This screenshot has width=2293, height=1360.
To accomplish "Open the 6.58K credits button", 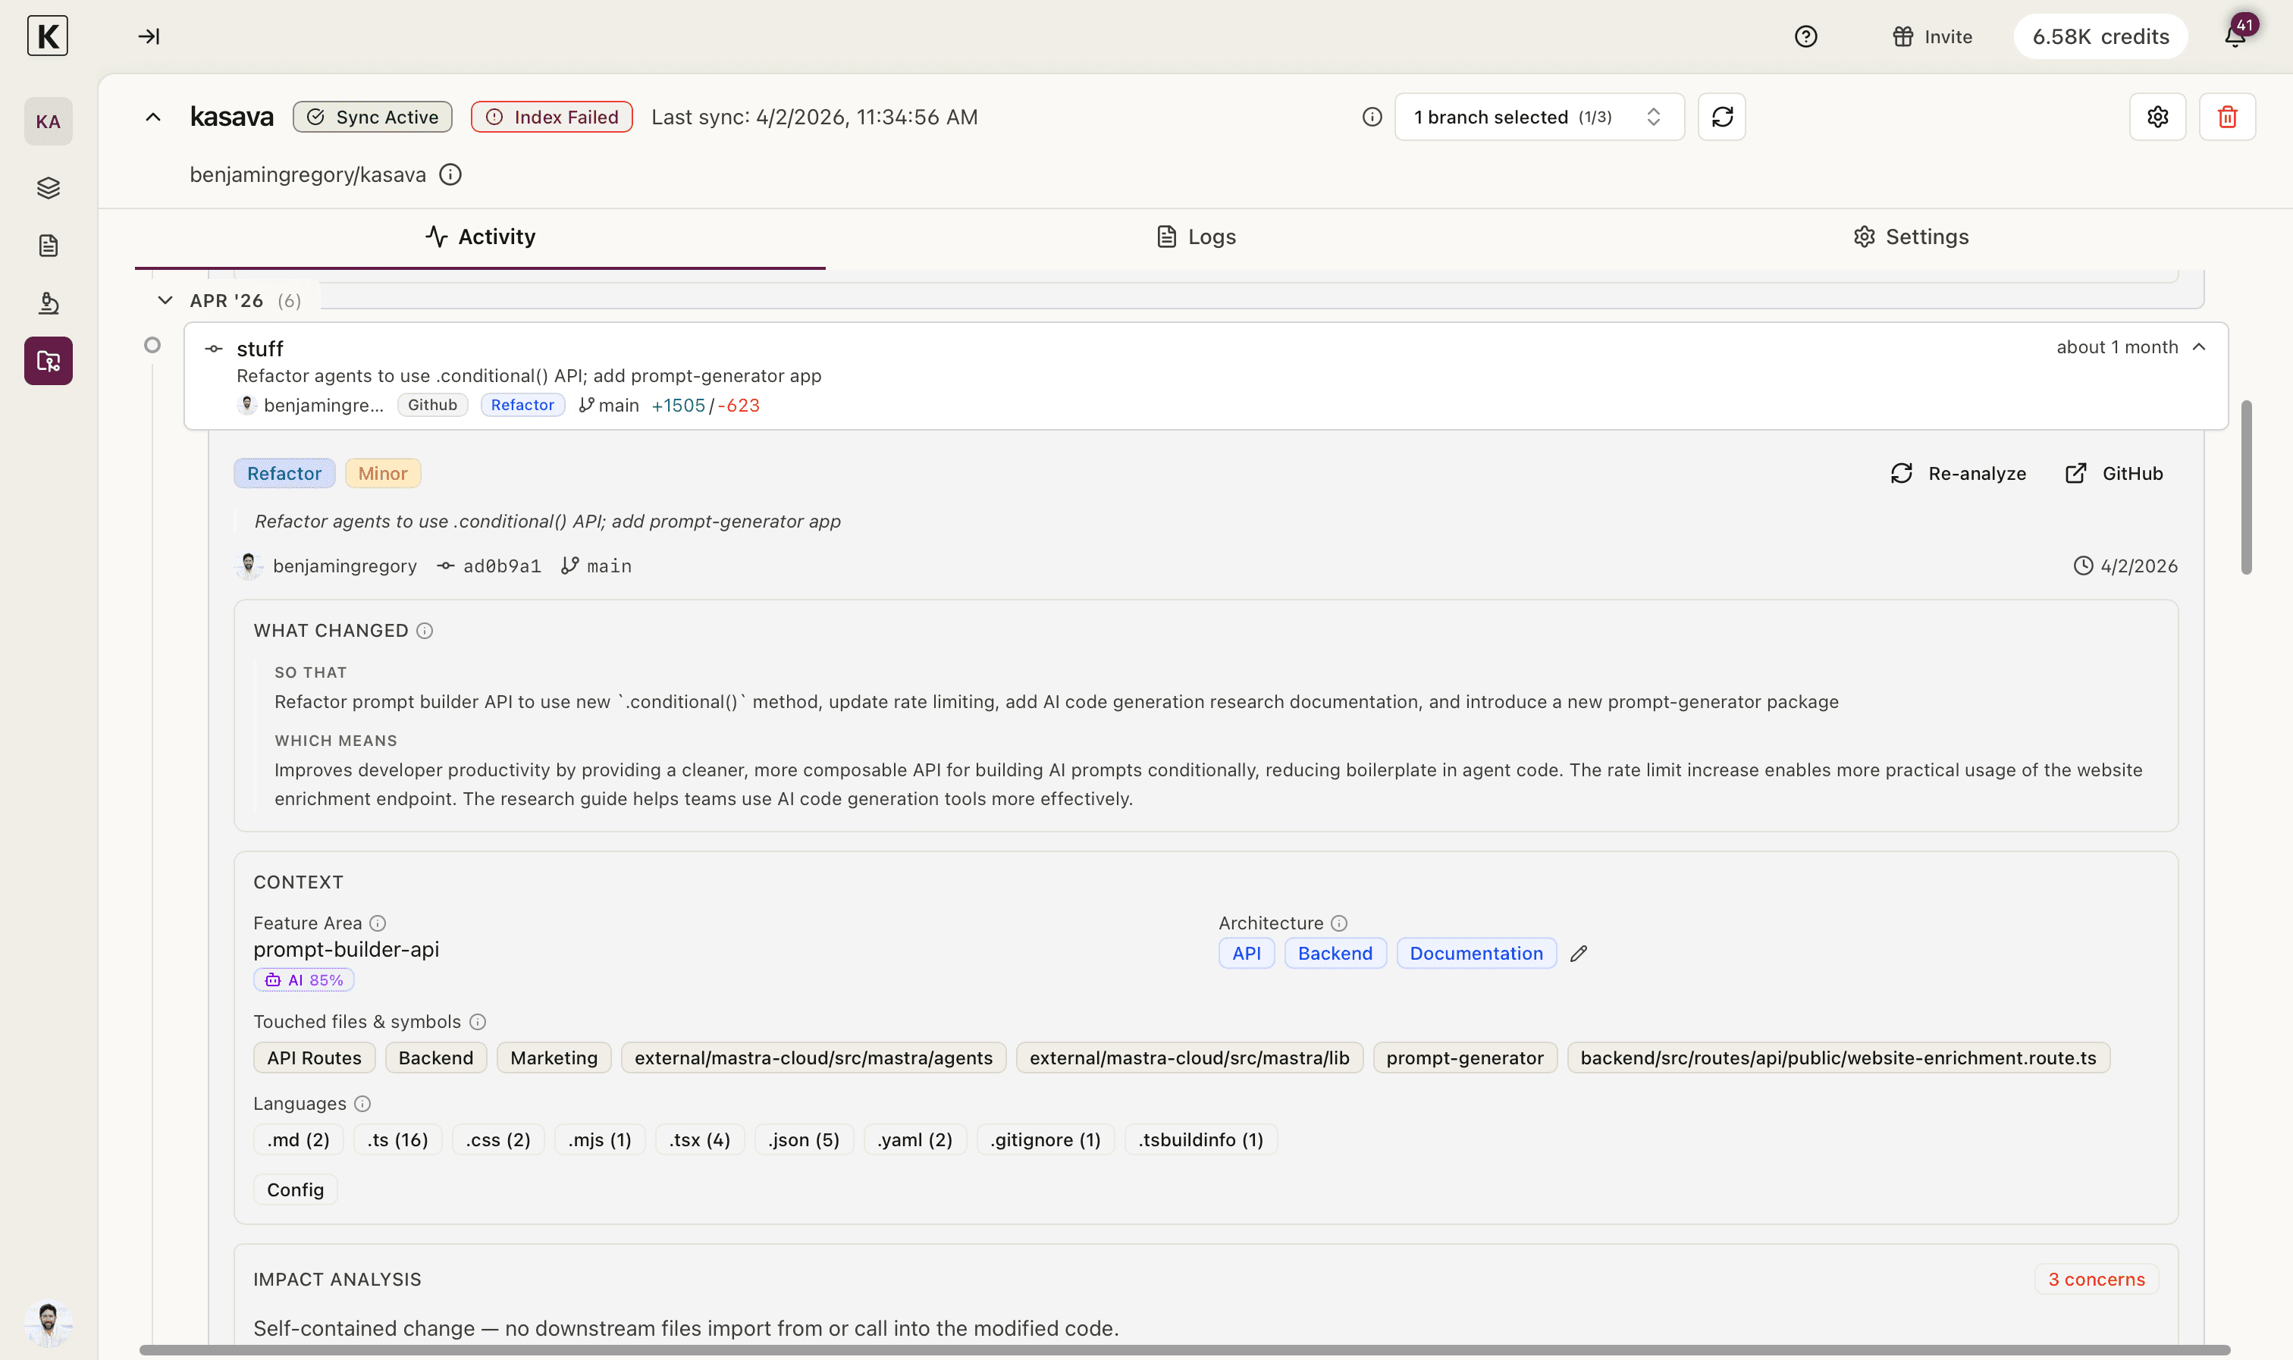I will pyautogui.click(x=2100, y=36).
